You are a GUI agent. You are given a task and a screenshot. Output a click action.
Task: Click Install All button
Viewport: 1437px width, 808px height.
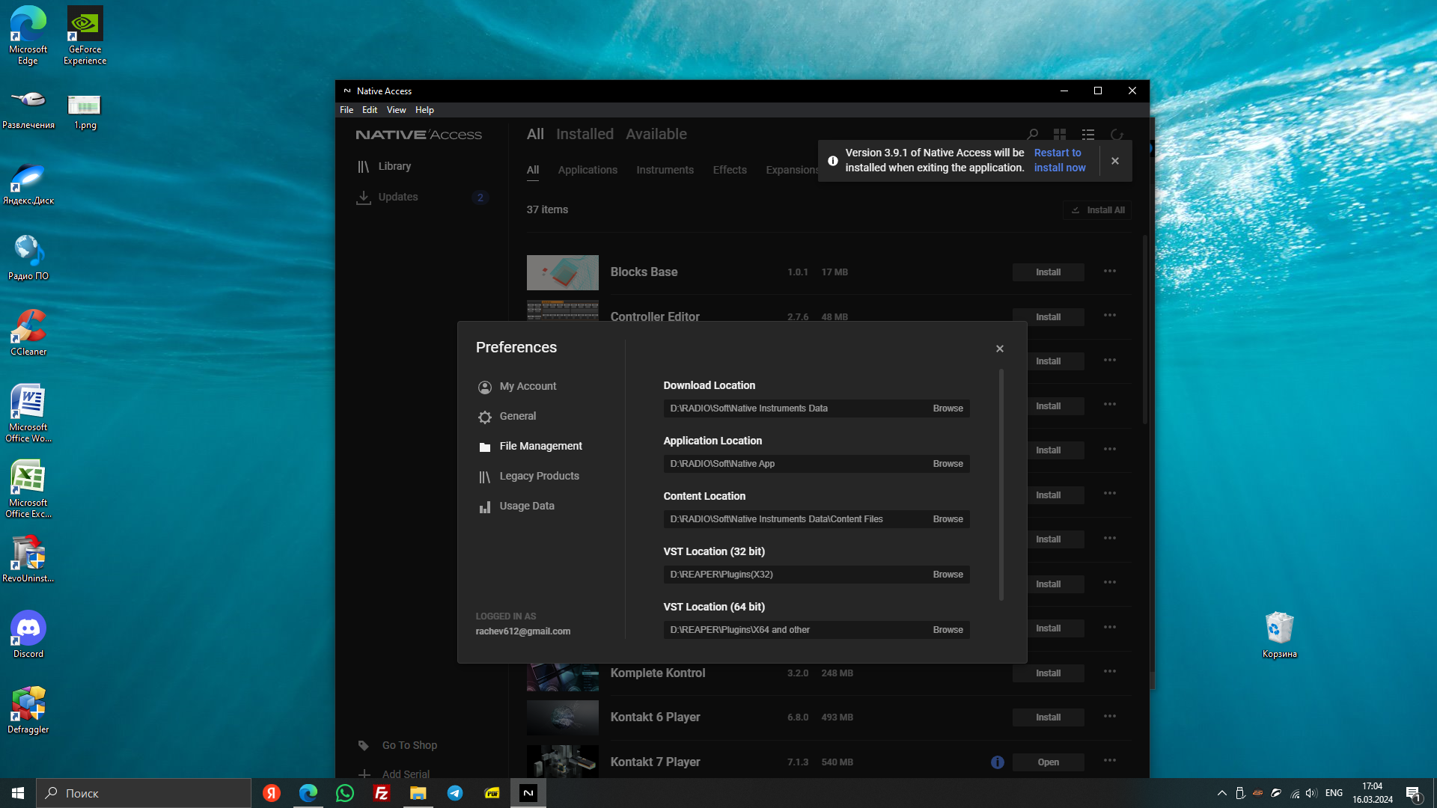(1097, 210)
